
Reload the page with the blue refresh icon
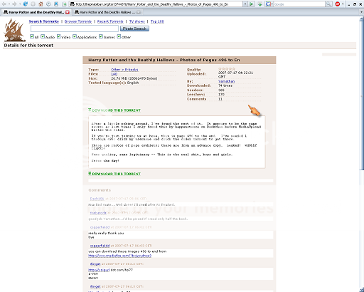tap(25, 4)
